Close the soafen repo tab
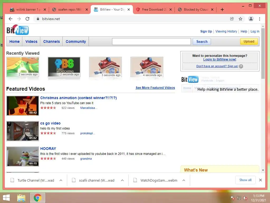This screenshot has width=270, height=203. click(x=87, y=10)
